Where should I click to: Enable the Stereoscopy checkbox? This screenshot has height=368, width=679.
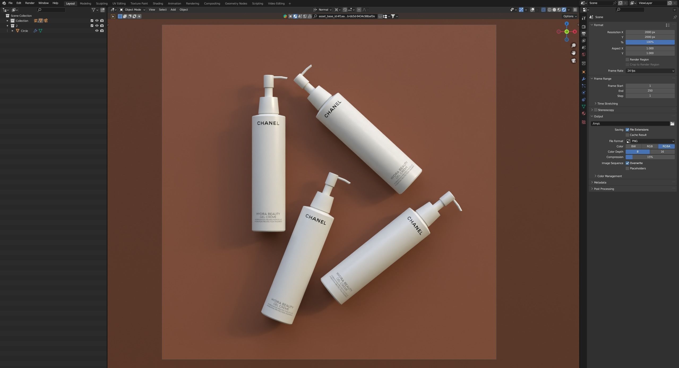coord(596,110)
